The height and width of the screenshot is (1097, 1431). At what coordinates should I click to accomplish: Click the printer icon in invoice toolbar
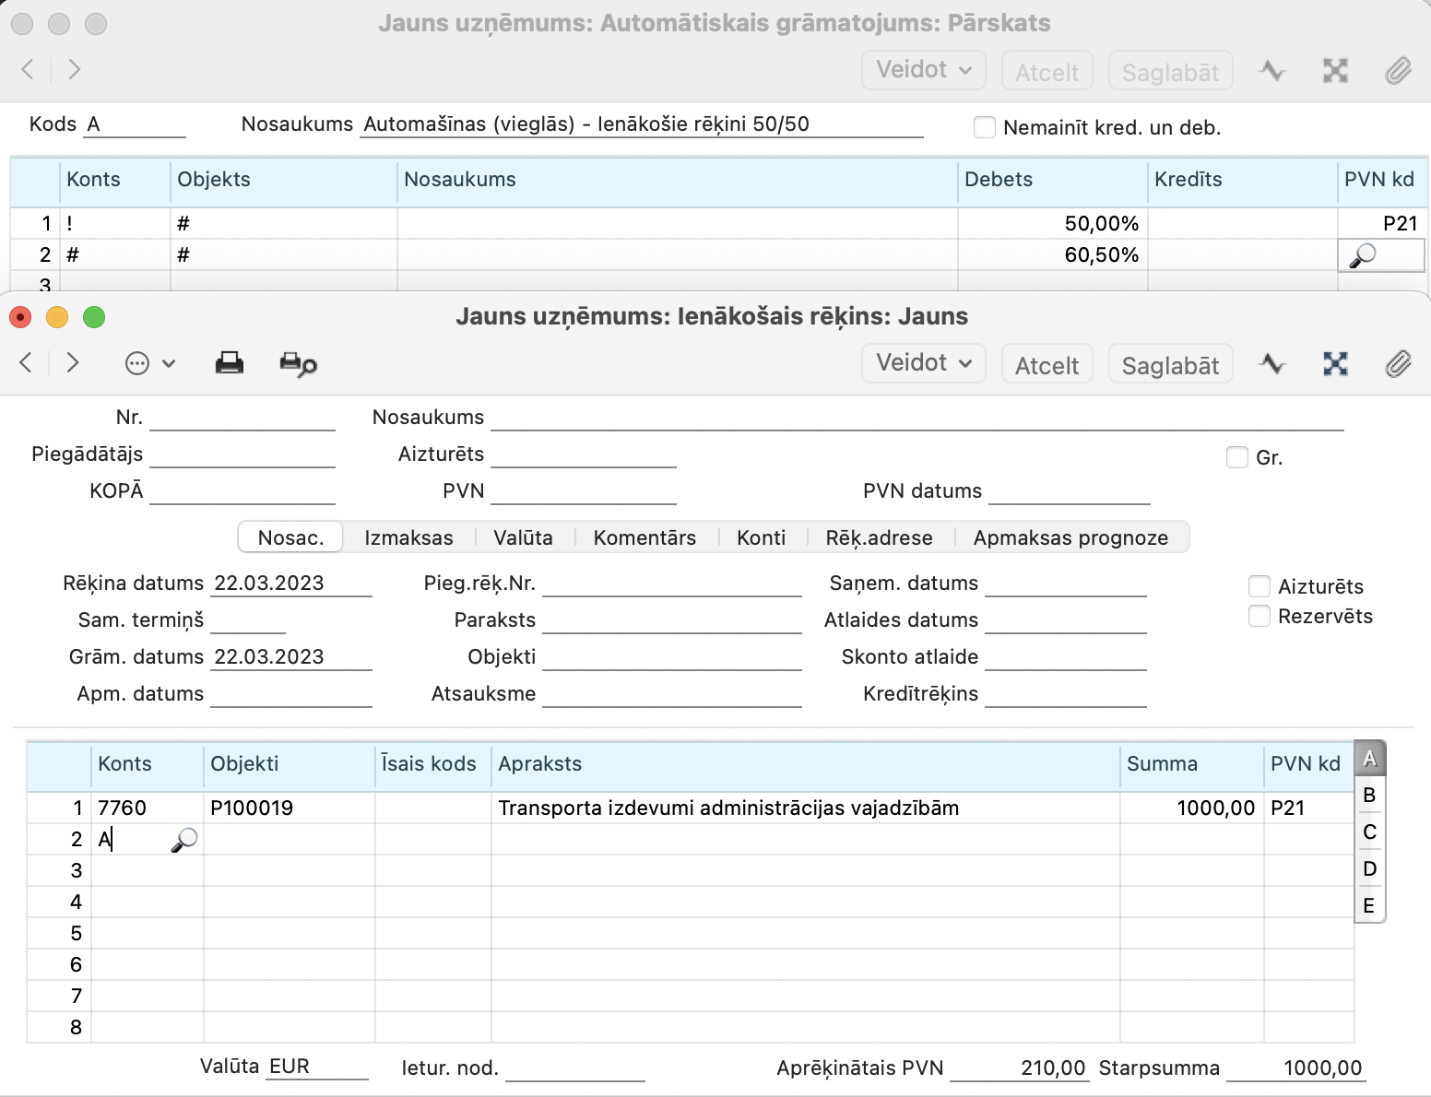coord(229,363)
